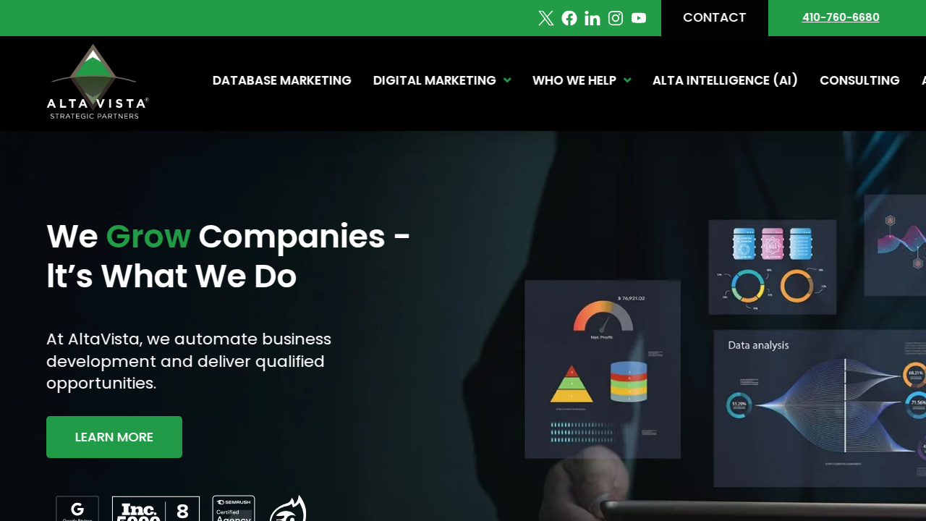Click the flame-shaped award badge
926x521 pixels.
point(288,509)
